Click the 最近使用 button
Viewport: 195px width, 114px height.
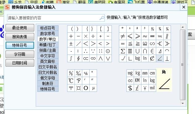pyautogui.click(x=20, y=28)
